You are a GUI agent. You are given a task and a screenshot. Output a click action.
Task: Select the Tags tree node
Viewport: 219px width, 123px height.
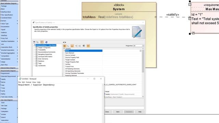pyautogui.click(x=40, y=63)
